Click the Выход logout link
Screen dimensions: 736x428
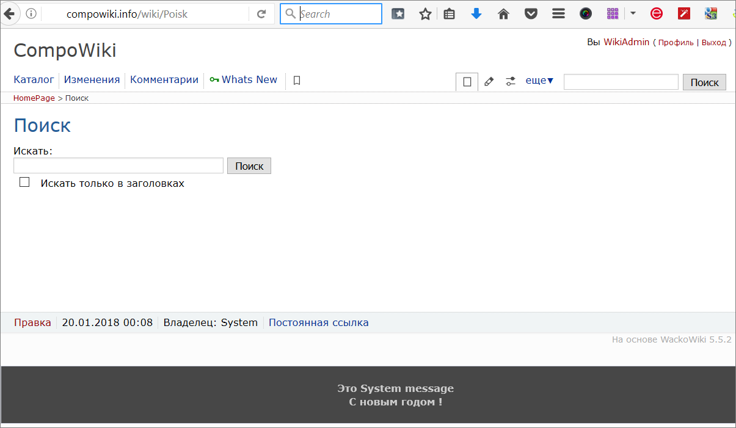[713, 43]
